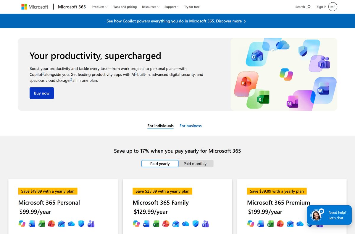
Task: Click Defender icon under Microsoft 365 Family
Action: tap(196, 224)
